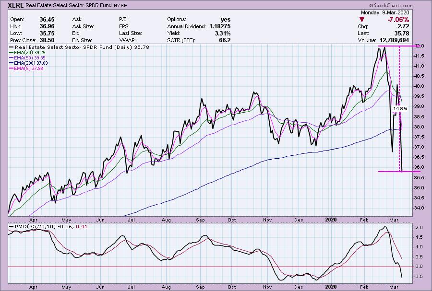The height and width of the screenshot is (291, 432).
Task: Select the -7.06% change percentage
Action: (x=398, y=20)
